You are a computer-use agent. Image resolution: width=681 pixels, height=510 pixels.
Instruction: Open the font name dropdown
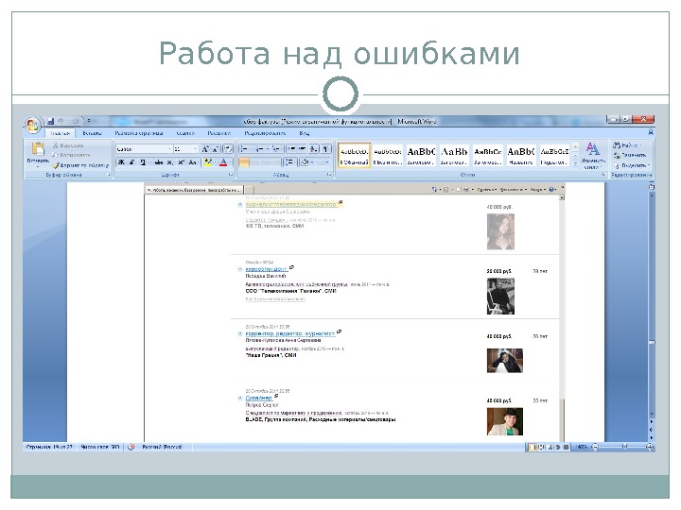coord(170,149)
